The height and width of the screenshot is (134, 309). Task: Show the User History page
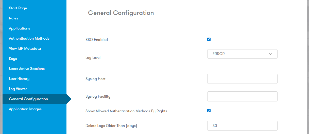[19, 79]
